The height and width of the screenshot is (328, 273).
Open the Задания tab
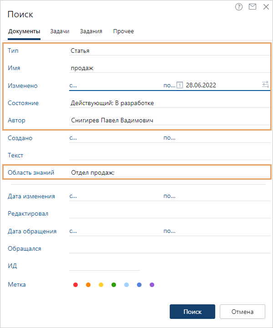91,31
